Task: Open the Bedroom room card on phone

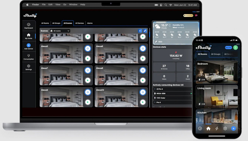Action: click(x=217, y=72)
